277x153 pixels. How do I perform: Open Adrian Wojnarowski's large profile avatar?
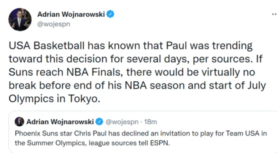(x=20, y=19)
